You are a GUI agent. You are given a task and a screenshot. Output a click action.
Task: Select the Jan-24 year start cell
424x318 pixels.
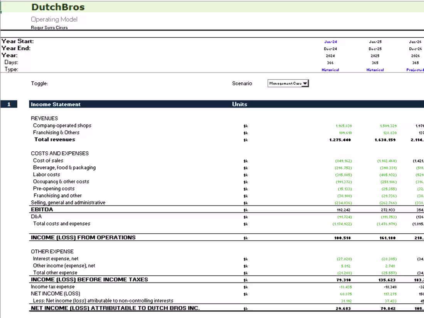[330, 42]
